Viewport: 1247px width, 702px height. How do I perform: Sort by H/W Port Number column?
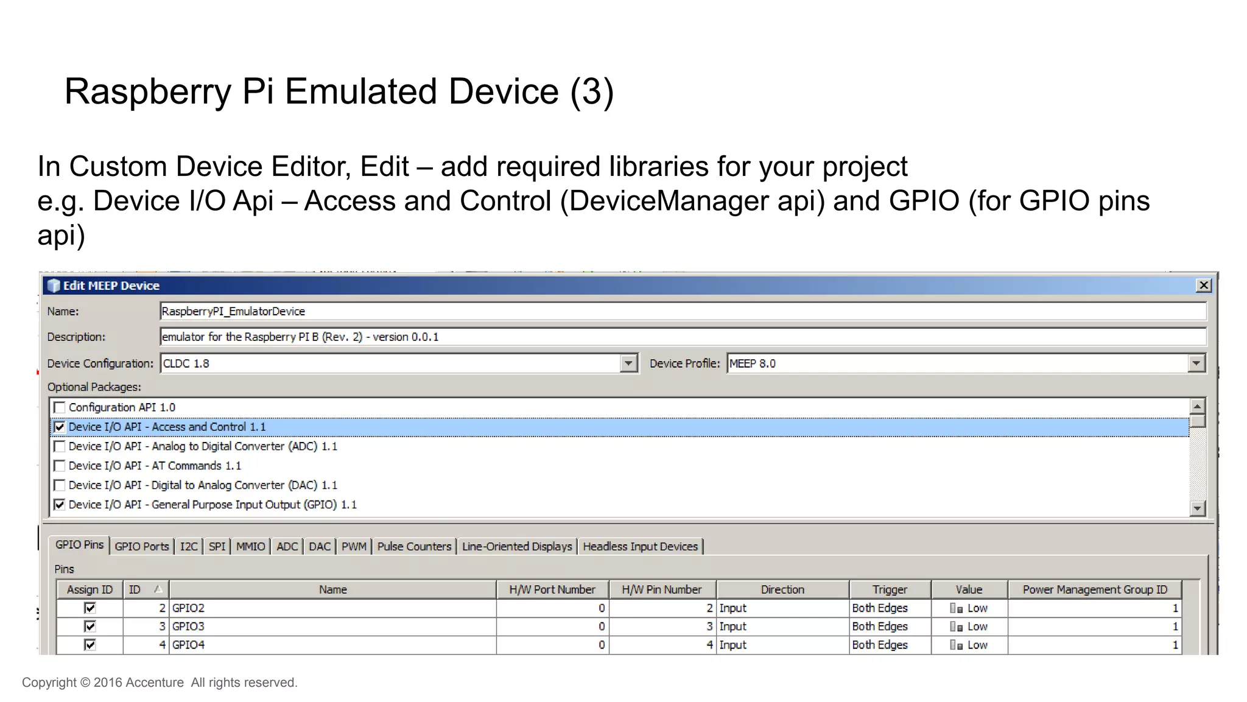pyautogui.click(x=552, y=589)
